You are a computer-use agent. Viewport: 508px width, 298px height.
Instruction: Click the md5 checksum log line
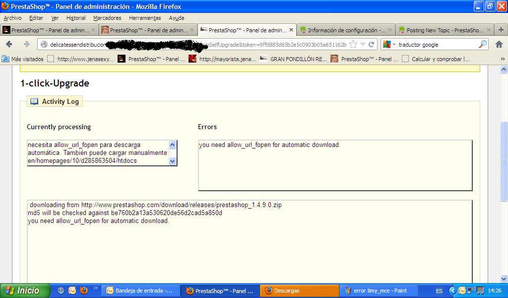125,213
